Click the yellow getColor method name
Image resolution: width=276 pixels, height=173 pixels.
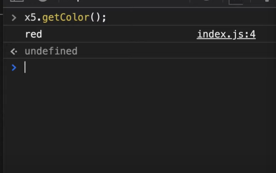66,18
